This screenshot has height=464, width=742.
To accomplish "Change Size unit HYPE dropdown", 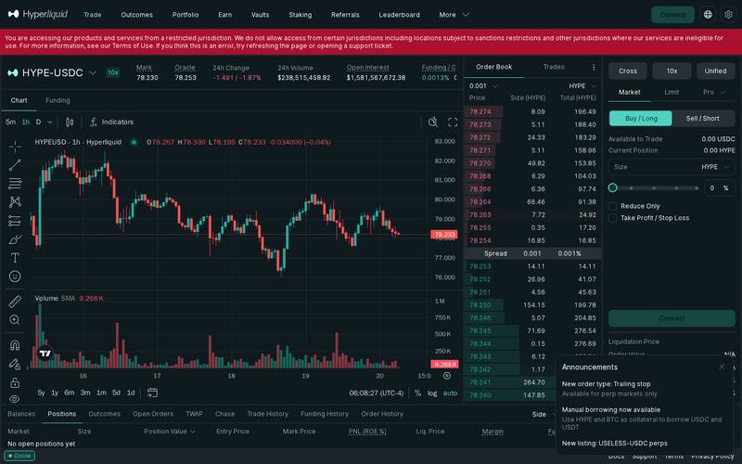I will point(715,167).
